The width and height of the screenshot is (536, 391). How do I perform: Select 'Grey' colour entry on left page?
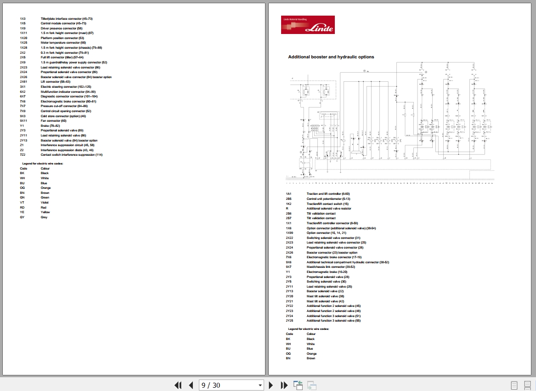(44, 217)
